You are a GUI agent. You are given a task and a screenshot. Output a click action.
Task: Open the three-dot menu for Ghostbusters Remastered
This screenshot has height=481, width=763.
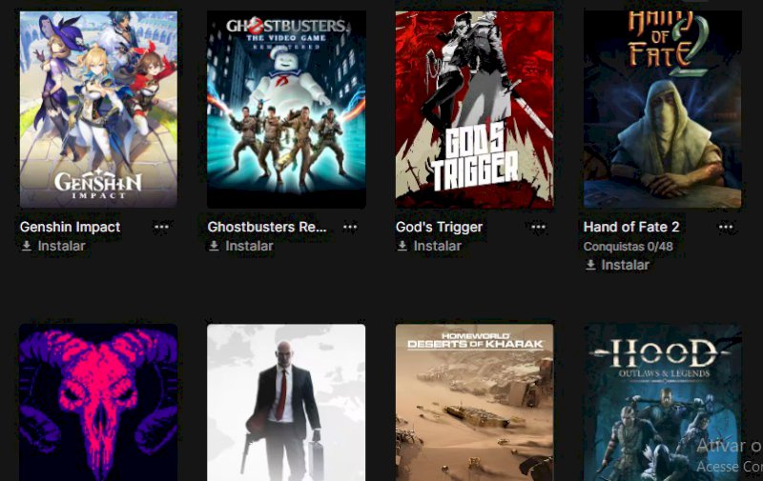[x=349, y=227]
